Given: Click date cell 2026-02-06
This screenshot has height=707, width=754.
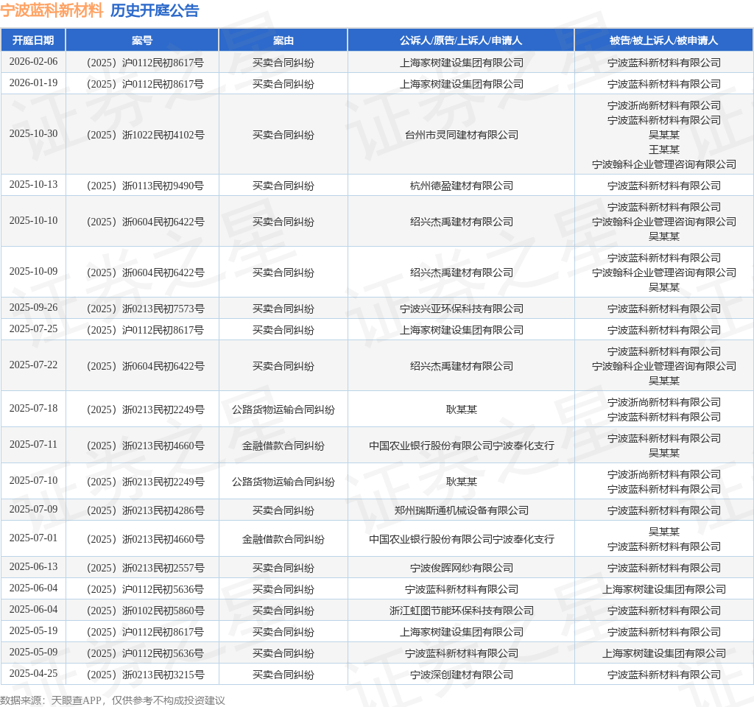Looking at the screenshot, I should pos(33,62).
